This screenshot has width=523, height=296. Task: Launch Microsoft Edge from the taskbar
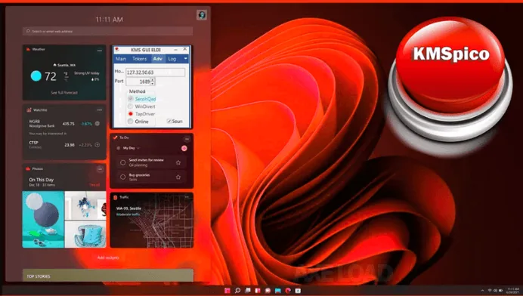(x=288, y=290)
